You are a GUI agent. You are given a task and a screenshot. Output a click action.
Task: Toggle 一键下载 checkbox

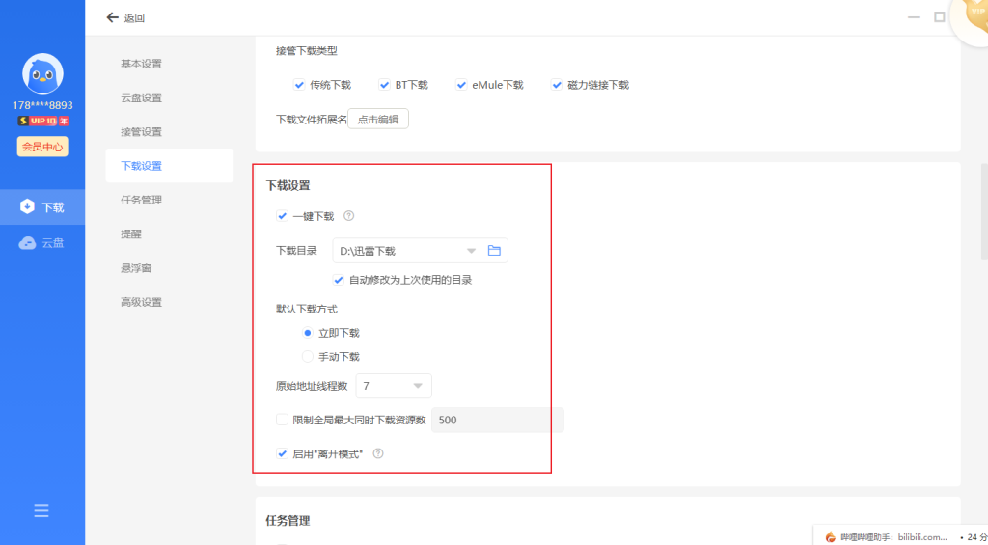coord(282,216)
